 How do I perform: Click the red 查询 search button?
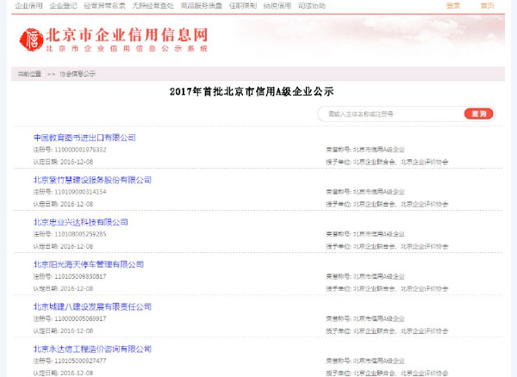[x=479, y=114]
